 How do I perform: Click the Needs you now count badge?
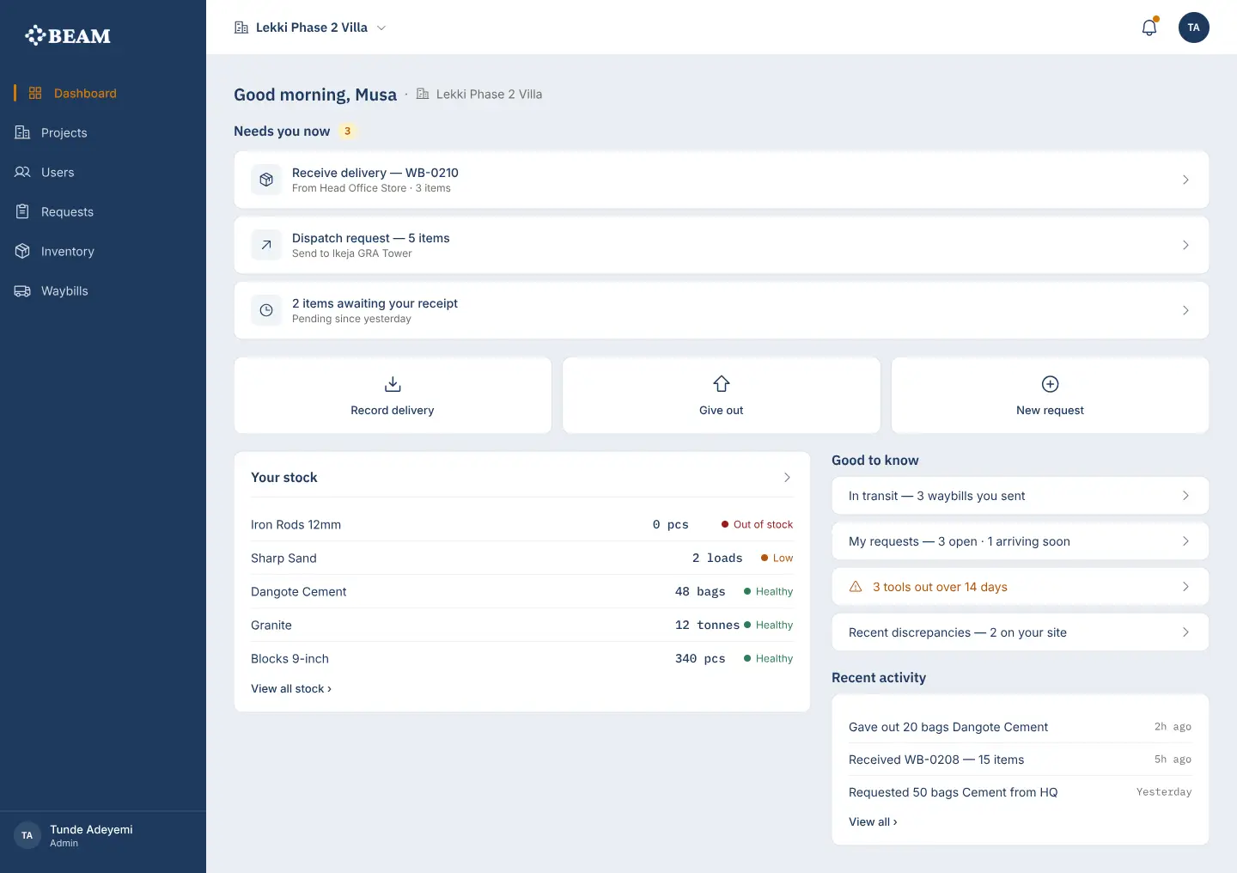pos(347,131)
